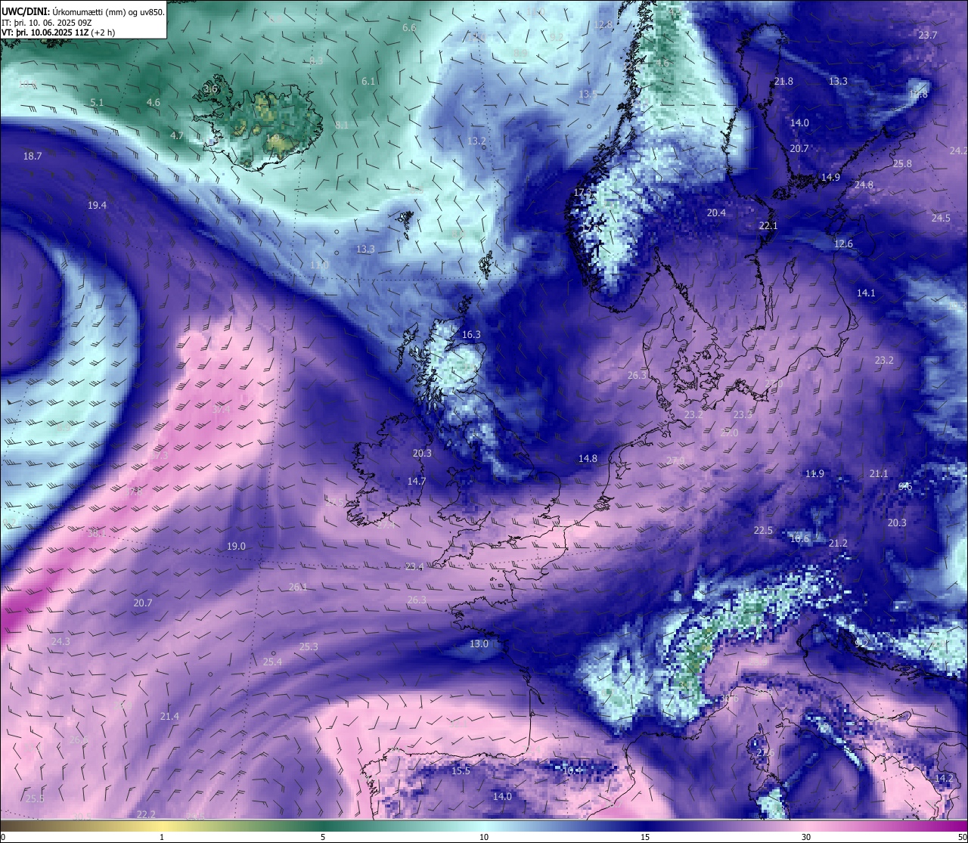Select the 27.0 value over northern Germany
Viewport: 968px width, 843px height.
(729, 432)
